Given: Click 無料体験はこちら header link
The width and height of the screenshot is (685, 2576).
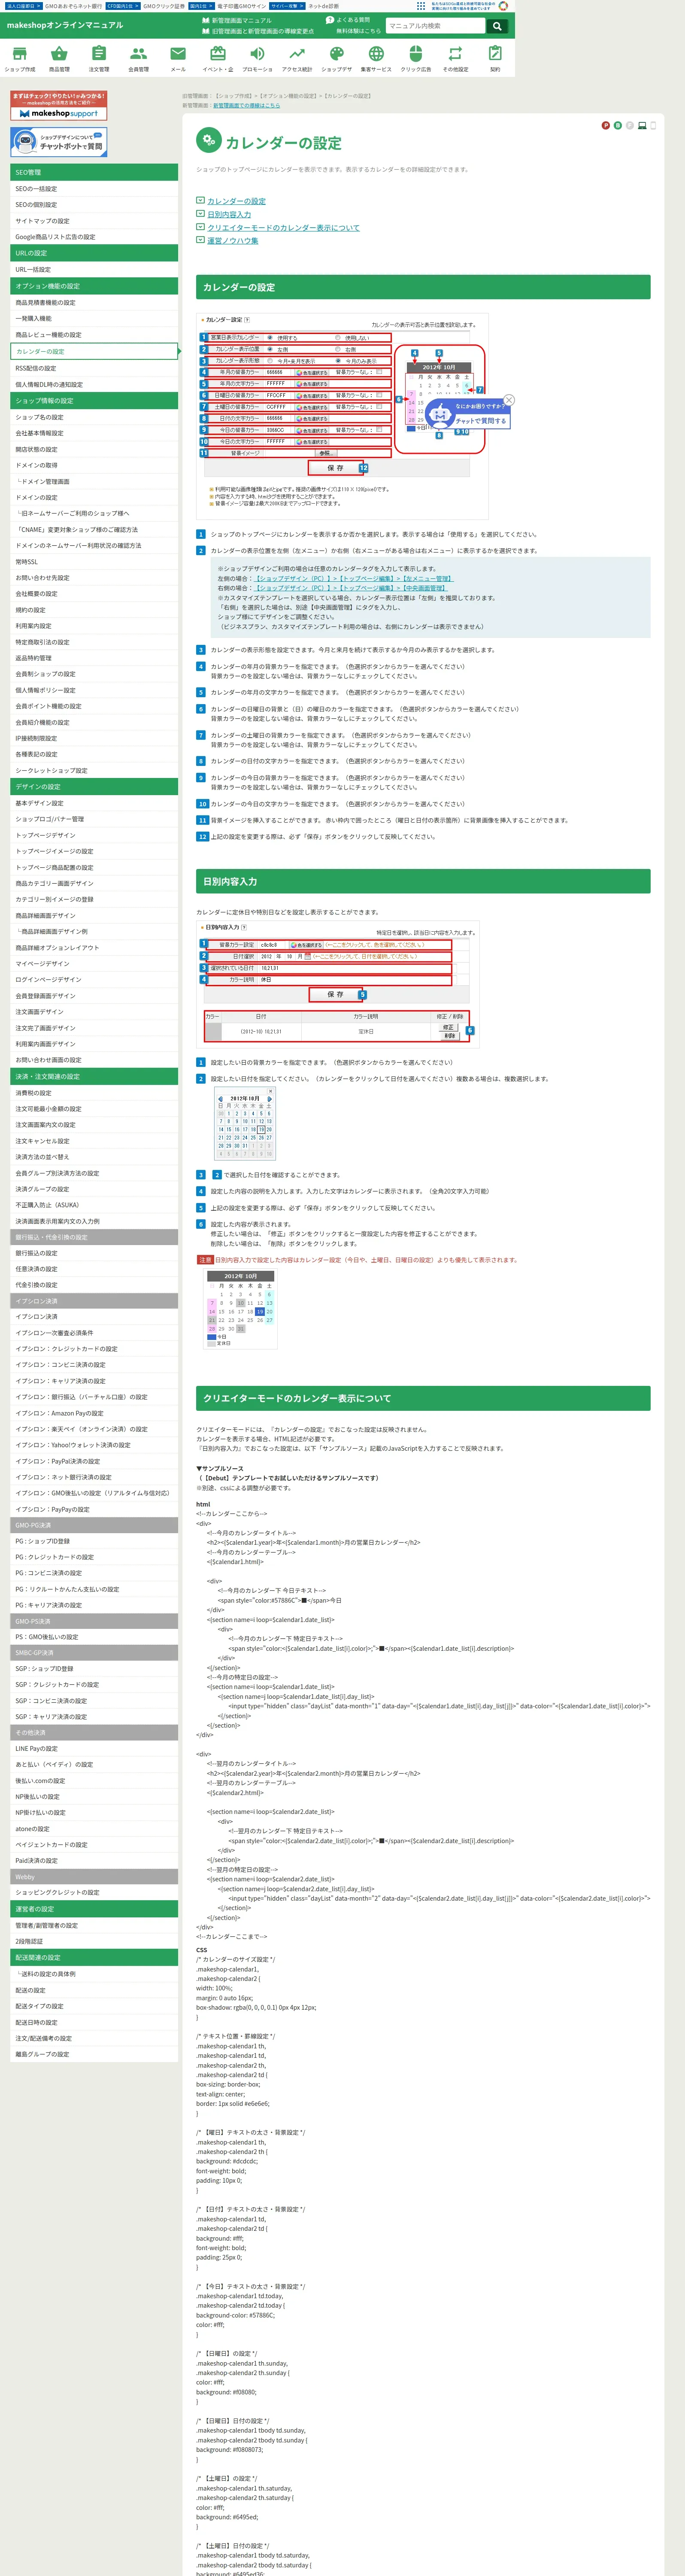Looking at the screenshot, I should [358, 31].
